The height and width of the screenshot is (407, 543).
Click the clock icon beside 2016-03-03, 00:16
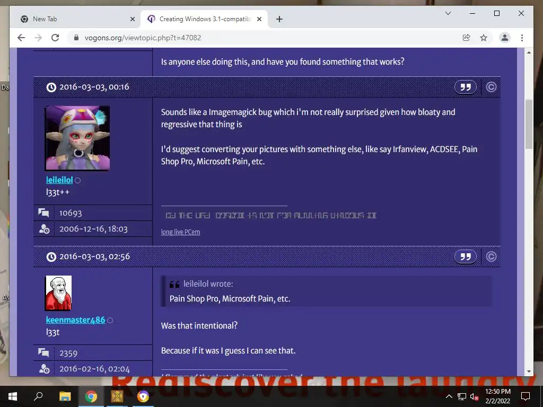51,87
